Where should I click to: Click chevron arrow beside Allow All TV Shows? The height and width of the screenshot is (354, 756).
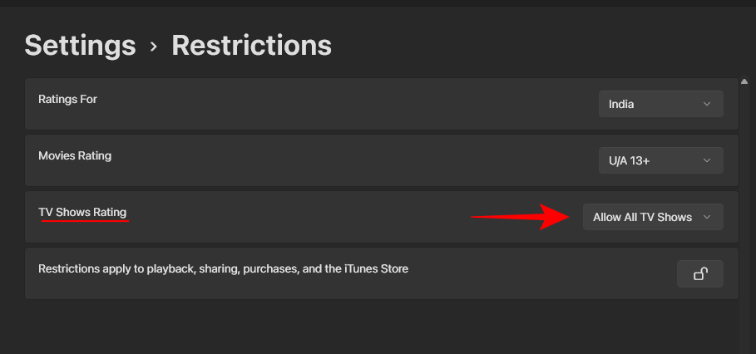tap(707, 217)
